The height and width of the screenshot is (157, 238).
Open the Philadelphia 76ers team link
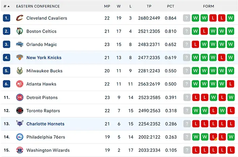(x=46, y=137)
